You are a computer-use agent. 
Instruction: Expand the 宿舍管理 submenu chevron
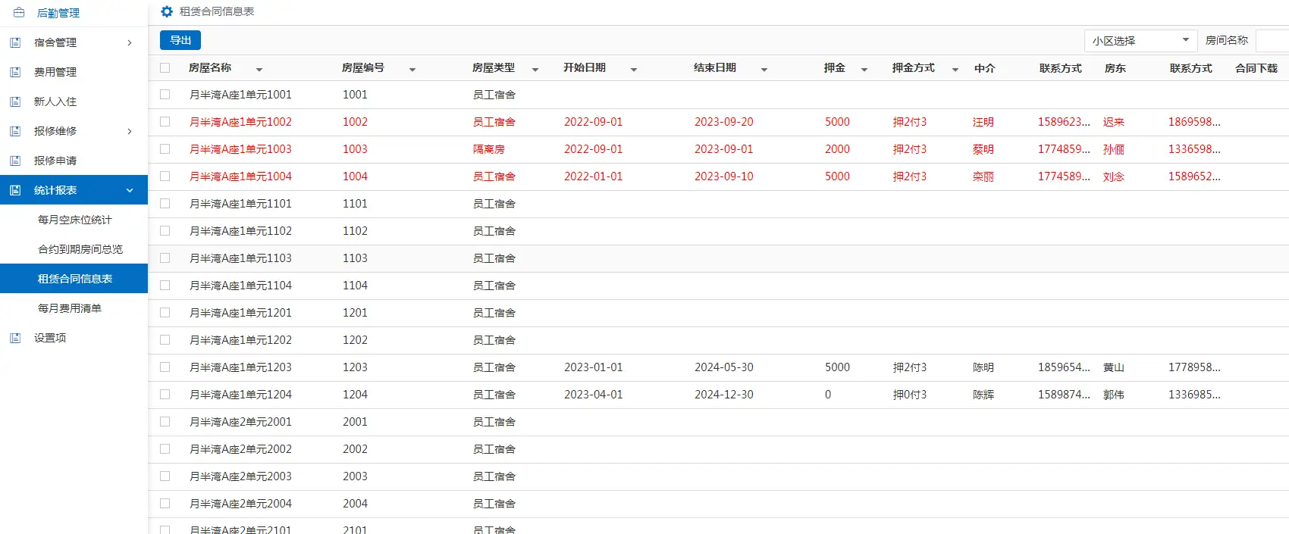click(130, 42)
